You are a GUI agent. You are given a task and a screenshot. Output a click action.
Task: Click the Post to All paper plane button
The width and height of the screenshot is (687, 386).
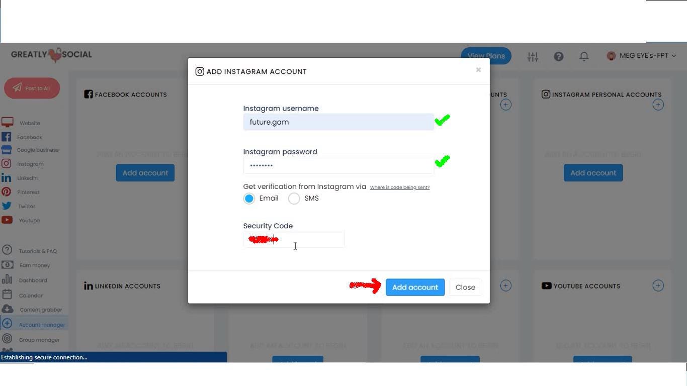32,88
